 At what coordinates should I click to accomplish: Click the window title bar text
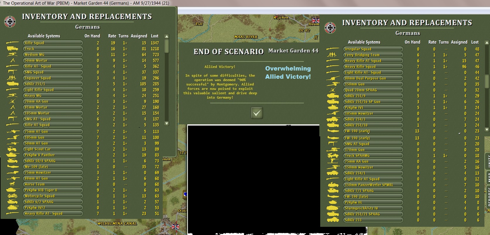click(x=86, y=3)
